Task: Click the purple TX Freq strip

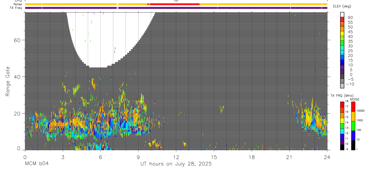Action: point(176,8)
